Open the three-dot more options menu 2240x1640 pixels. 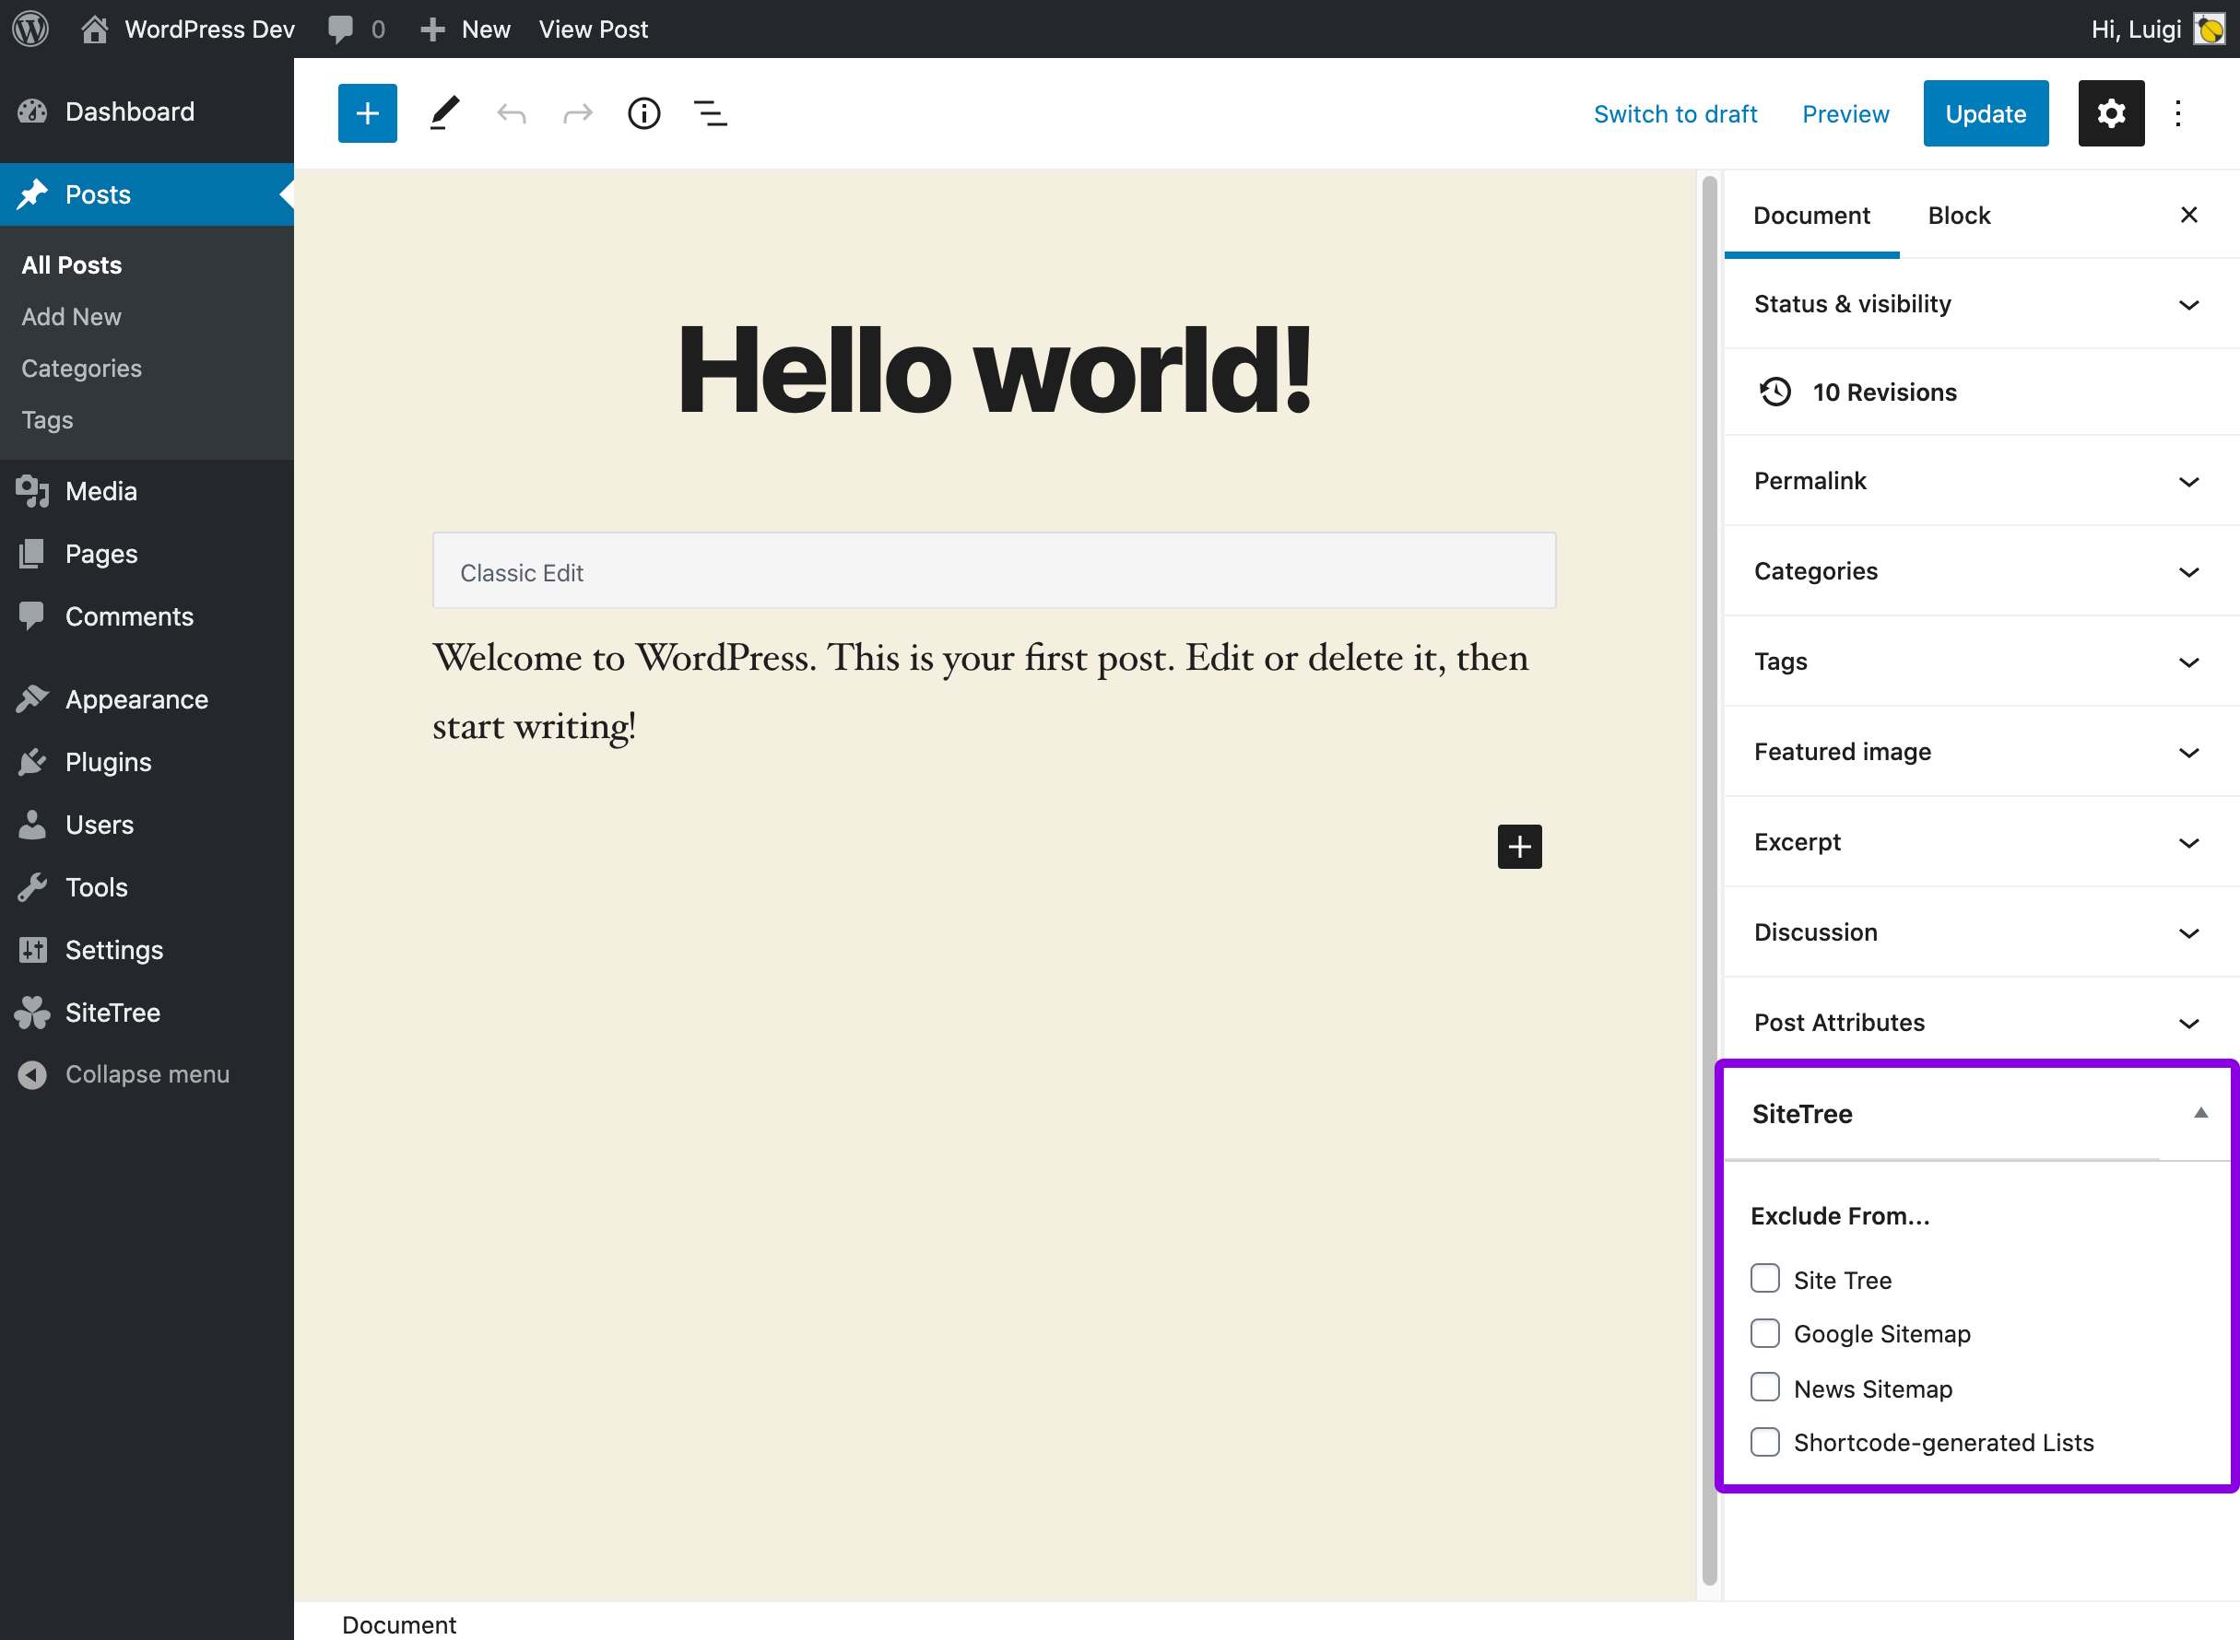pyautogui.click(x=2178, y=113)
